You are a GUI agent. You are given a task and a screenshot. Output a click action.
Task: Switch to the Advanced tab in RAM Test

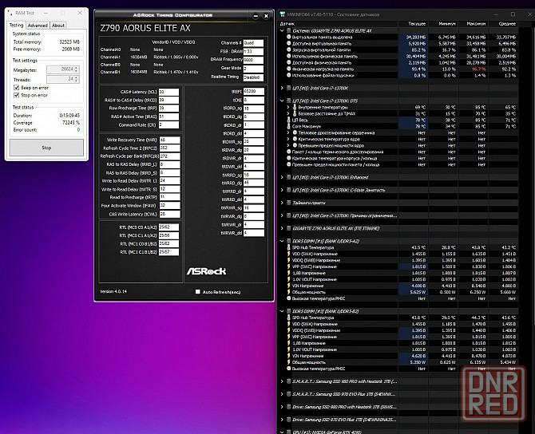click(x=38, y=25)
